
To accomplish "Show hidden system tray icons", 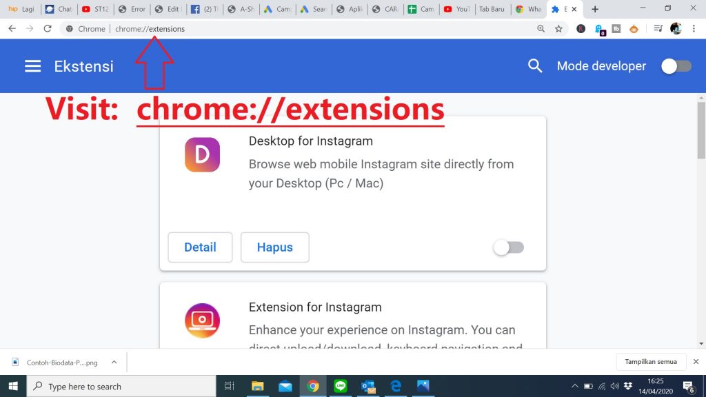I will (575, 386).
